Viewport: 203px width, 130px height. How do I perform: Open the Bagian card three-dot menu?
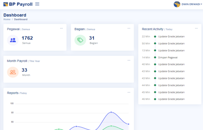click(x=129, y=28)
